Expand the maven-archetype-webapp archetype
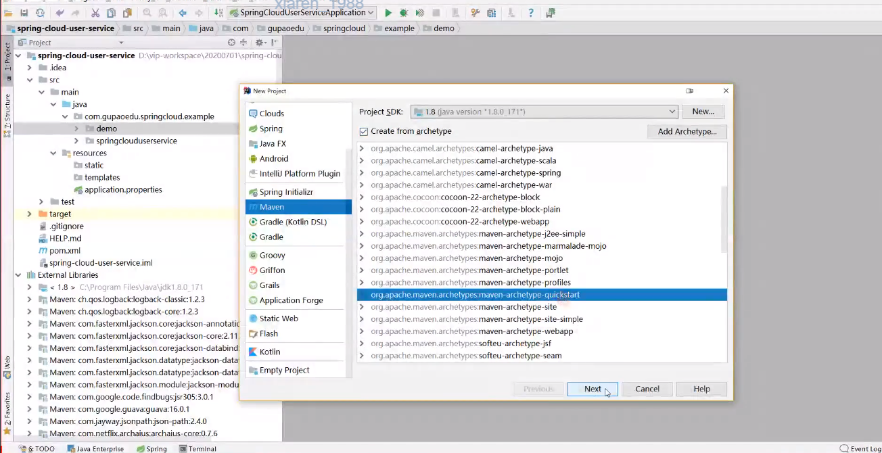Viewport: 882px width, 453px height. 362,331
